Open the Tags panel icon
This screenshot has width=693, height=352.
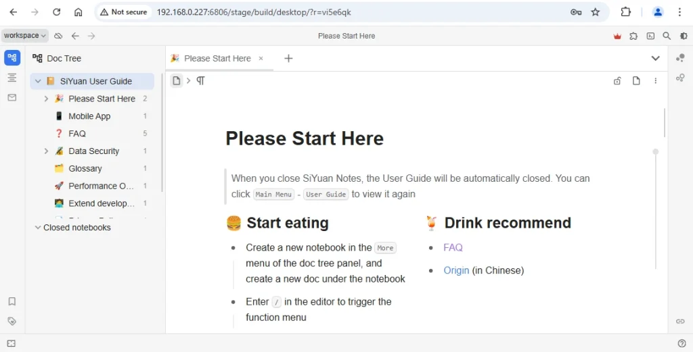pyautogui.click(x=12, y=321)
